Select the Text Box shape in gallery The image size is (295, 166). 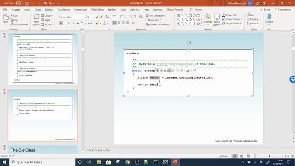[x=178, y=15]
